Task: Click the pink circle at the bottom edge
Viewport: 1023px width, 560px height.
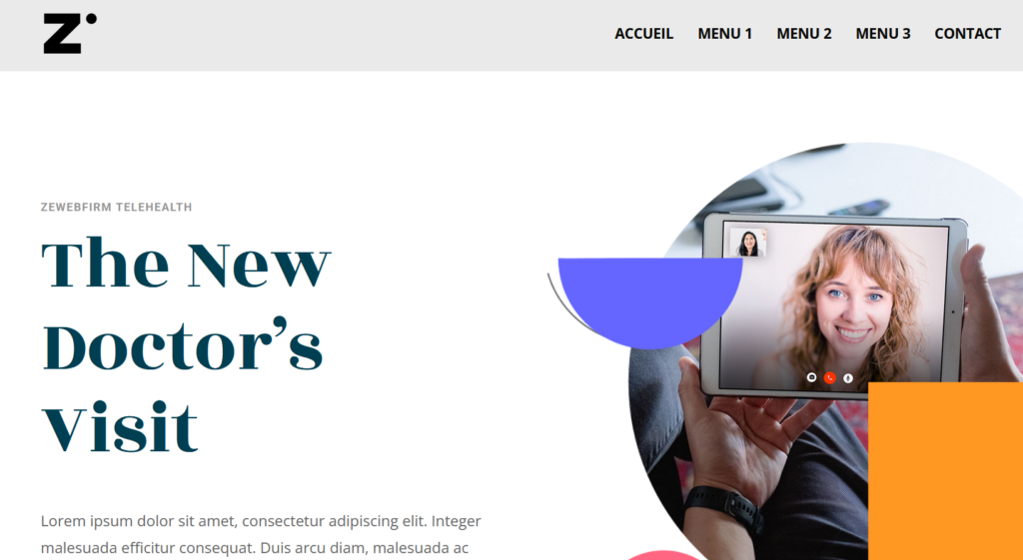Action: pos(663,555)
